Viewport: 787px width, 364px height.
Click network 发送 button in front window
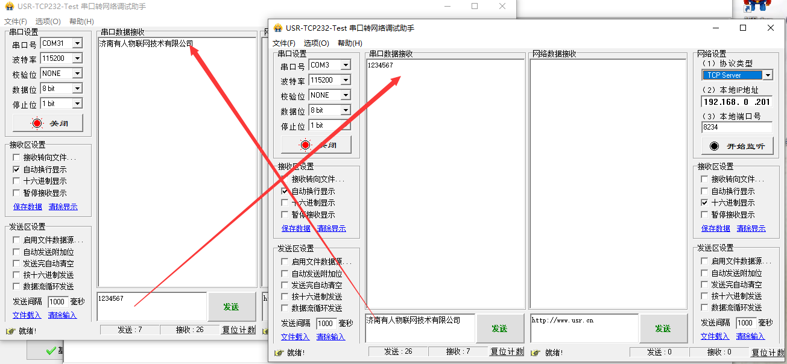pos(663,328)
